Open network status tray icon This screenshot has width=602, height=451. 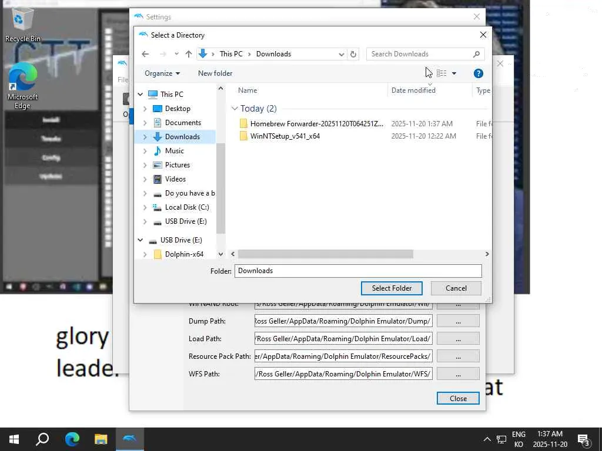click(x=501, y=439)
